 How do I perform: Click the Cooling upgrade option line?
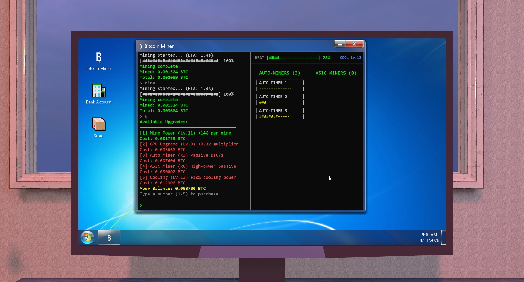[x=188, y=177]
